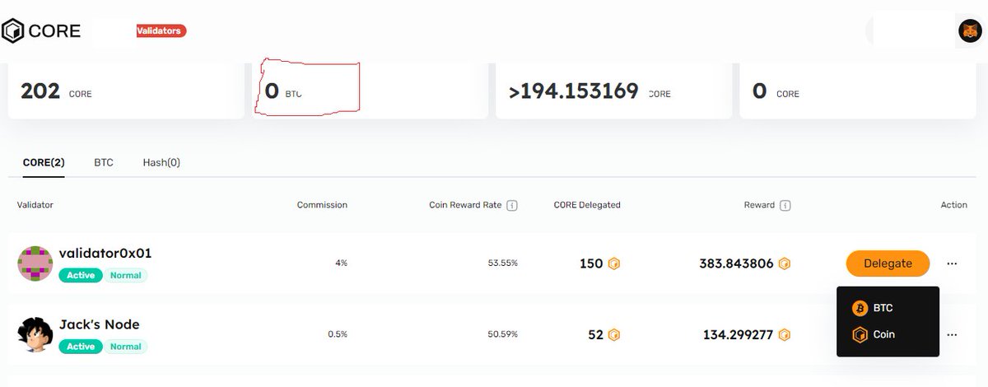
Task: Click the Core coin icon in the dropdown menu
Action: click(860, 334)
